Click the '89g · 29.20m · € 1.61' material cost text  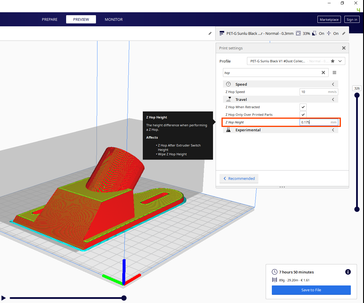294,280
